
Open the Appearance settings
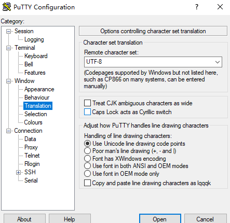pyautogui.click(x=39, y=89)
